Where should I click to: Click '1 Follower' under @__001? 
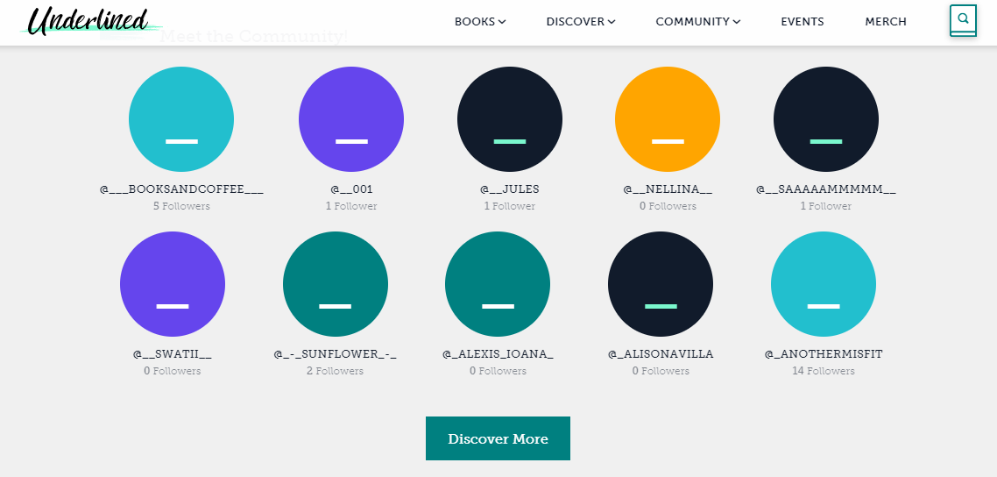tap(351, 206)
